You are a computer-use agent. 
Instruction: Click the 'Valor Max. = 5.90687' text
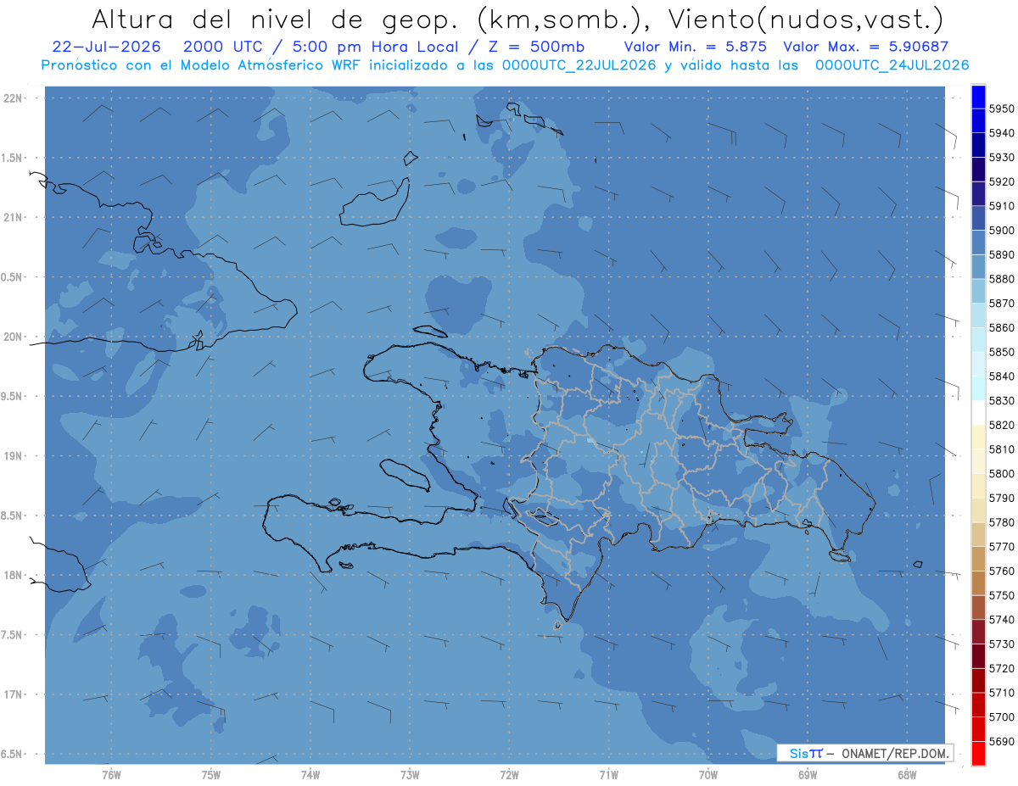866,47
